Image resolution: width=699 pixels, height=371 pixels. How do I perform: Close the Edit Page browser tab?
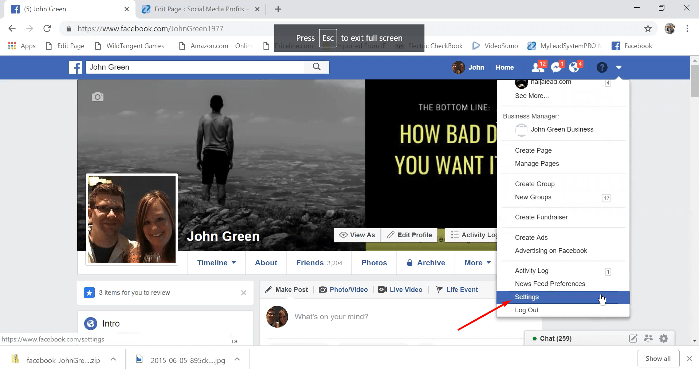pyautogui.click(x=257, y=9)
